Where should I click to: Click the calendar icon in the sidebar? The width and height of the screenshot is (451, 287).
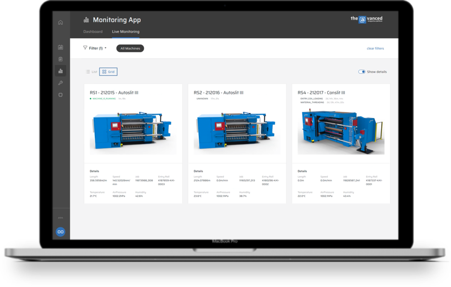[61, 47]
